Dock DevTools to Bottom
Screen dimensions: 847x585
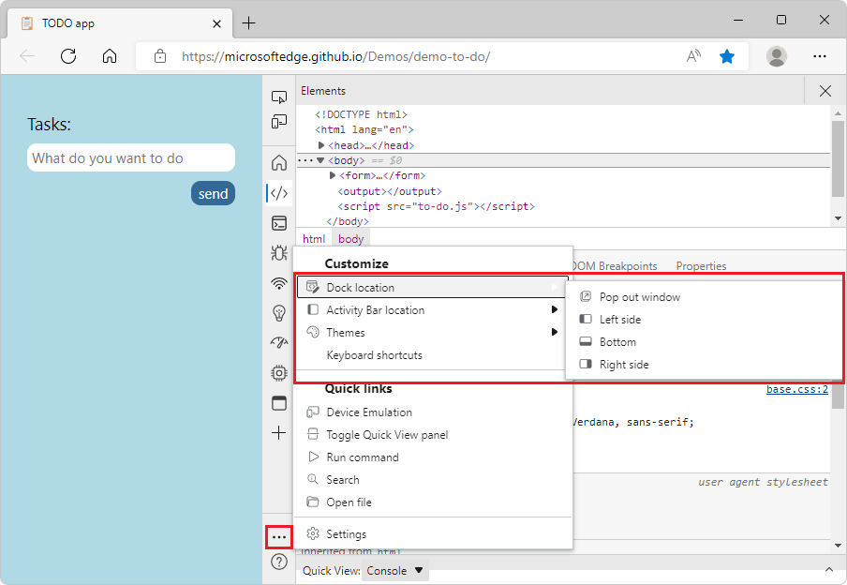705,341
